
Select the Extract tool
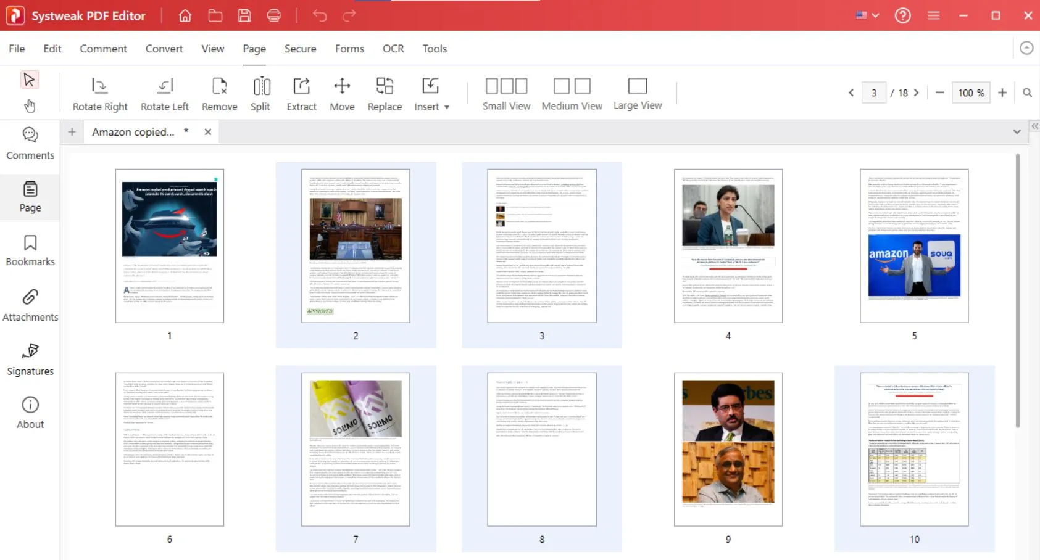(x=301, y=93)
